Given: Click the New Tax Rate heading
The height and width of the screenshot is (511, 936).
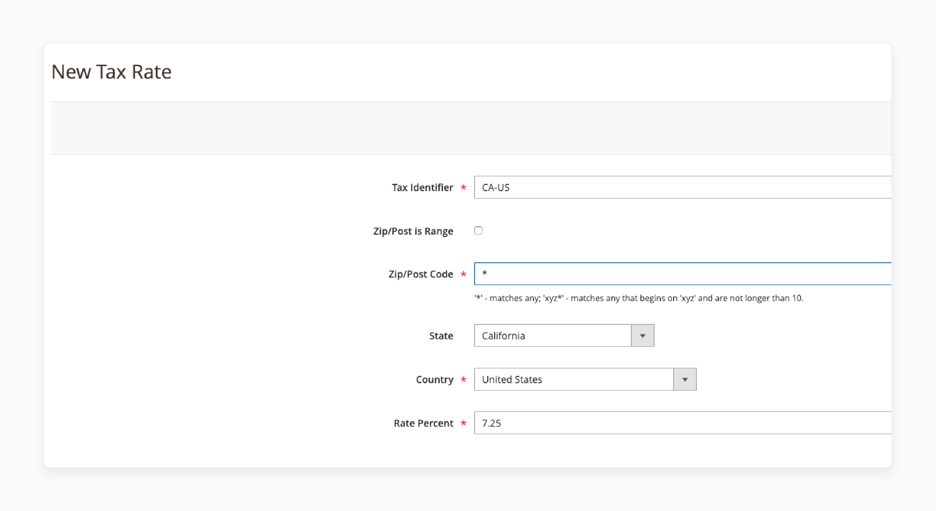Looking at the screenshot, I should click(111, 71).
